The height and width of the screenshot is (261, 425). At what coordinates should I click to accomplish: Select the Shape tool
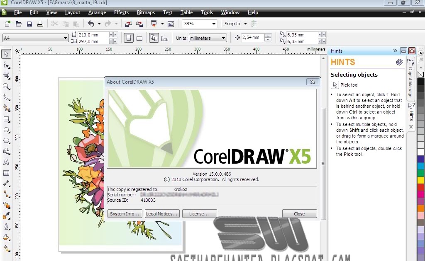point(6,65)
